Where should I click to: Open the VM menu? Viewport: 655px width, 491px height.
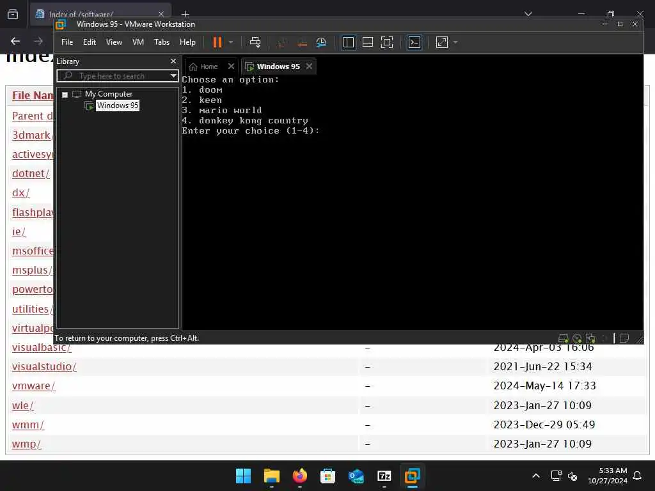(x=138, y=42)
